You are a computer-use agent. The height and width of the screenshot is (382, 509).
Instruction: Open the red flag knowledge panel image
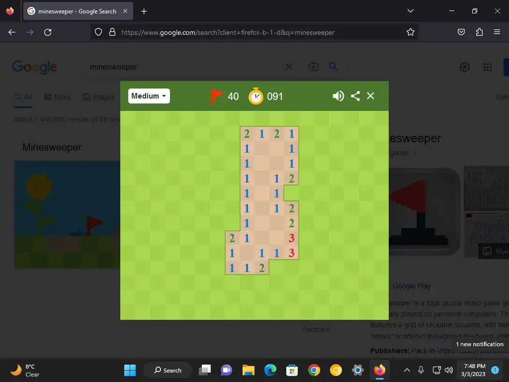pos(424,212)
